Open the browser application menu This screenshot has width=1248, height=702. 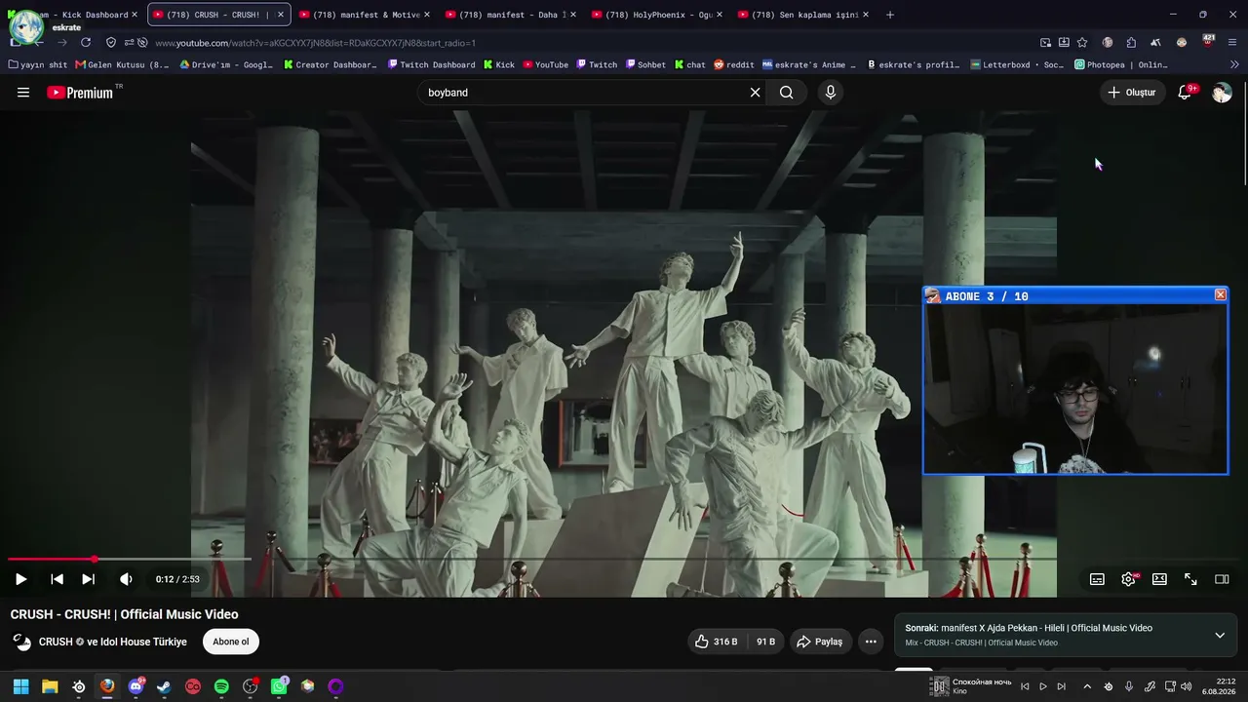pyautogui.click(x=1232, y=43)
